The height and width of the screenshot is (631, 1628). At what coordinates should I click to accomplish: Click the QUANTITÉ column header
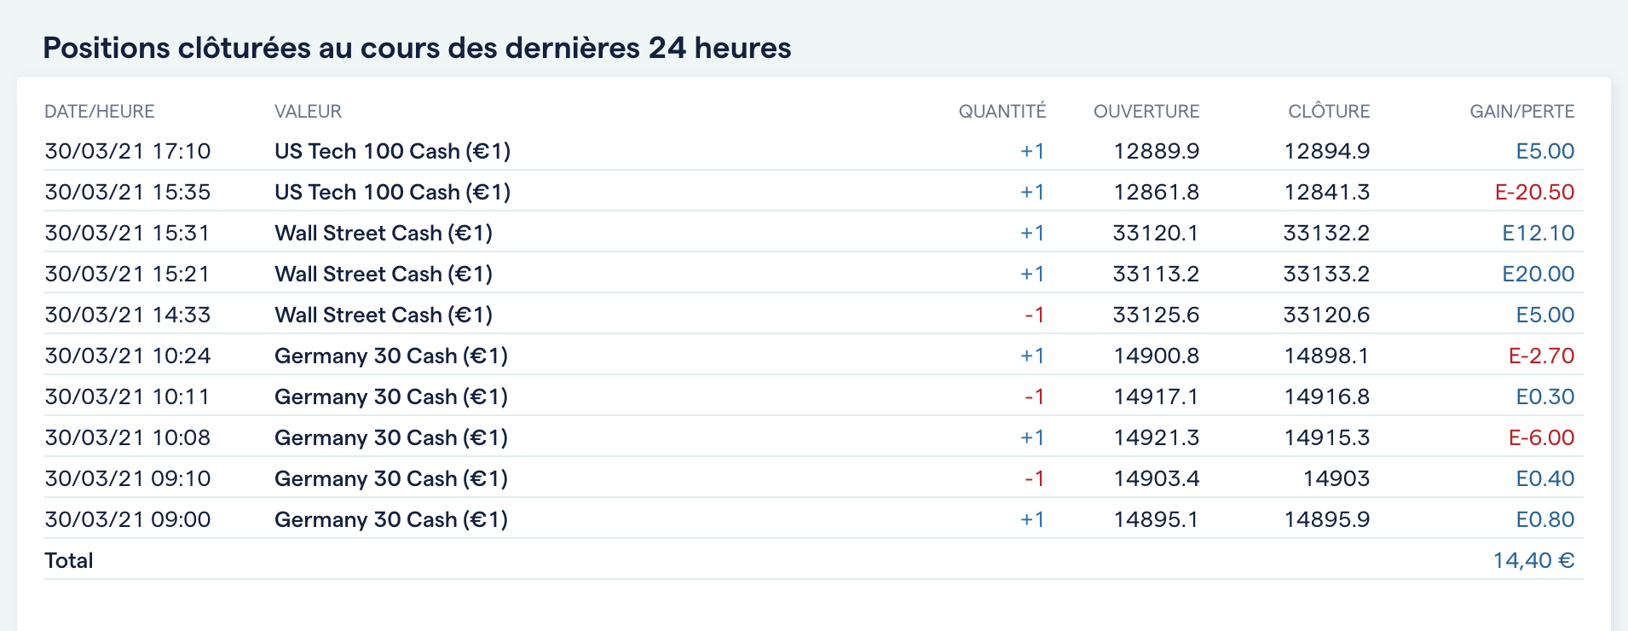coord(1002,112)
